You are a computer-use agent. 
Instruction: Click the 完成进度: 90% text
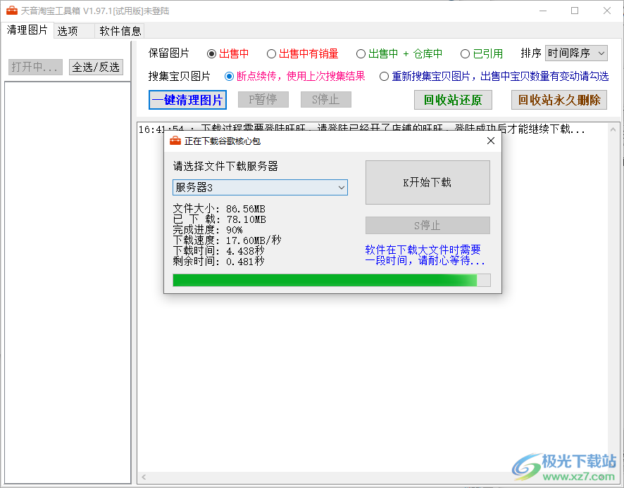tap(207, 230)
